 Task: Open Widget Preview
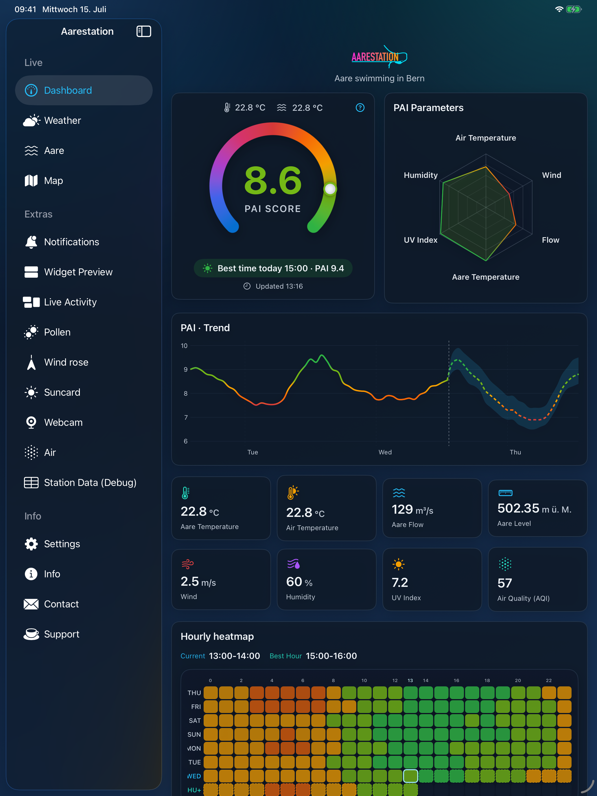[84, 272]
